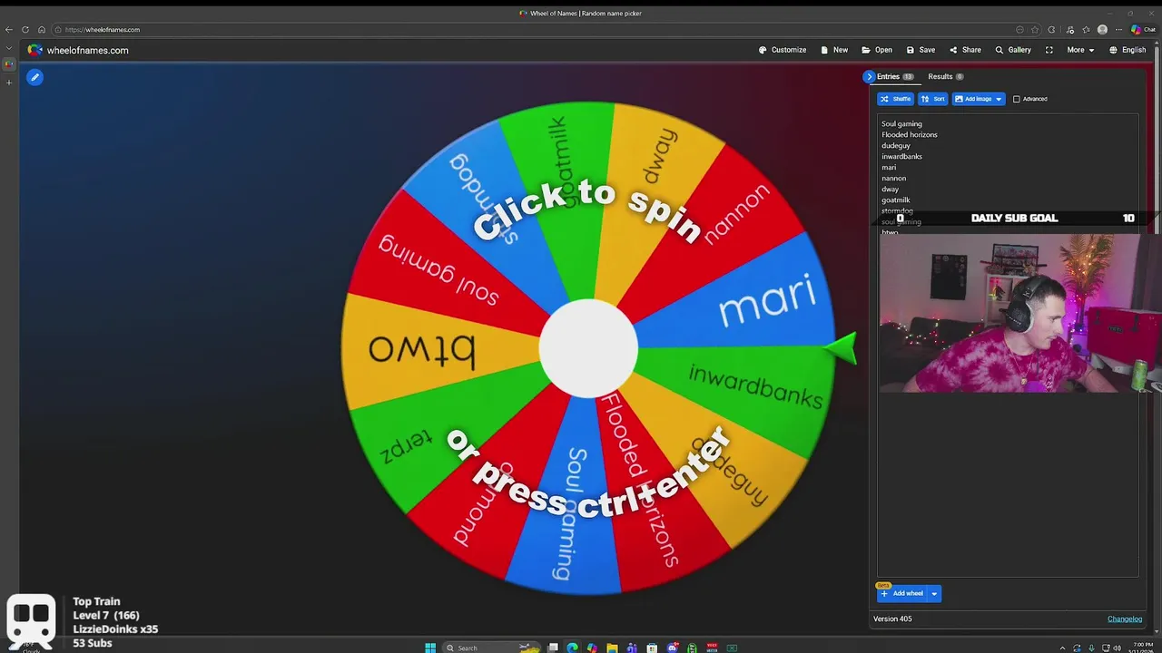Open the browser favorites list icon
The height and width of the screenshot is (653, 1162).
pyautogui.click(x=1087, y=30)
